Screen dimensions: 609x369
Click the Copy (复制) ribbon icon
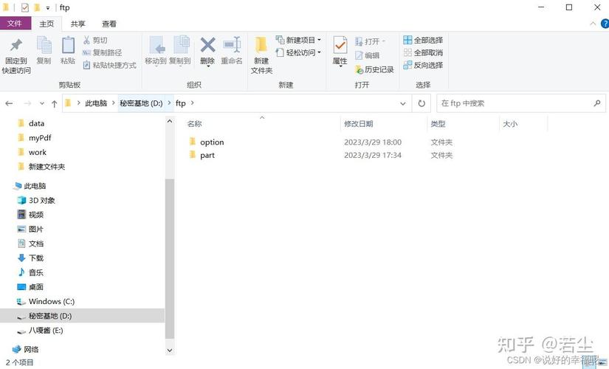[x=44, y=45]
